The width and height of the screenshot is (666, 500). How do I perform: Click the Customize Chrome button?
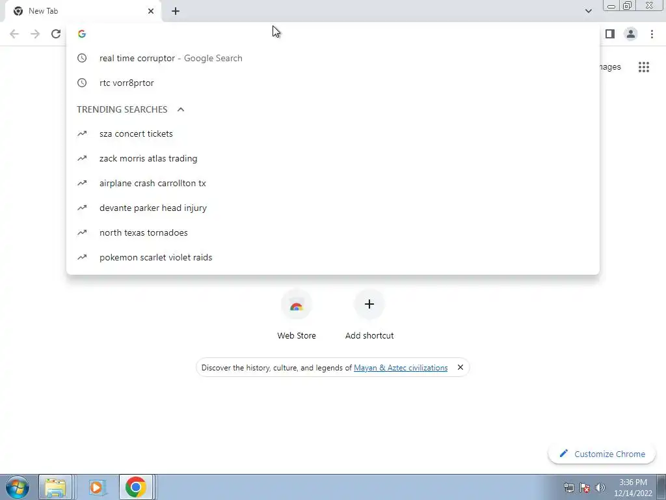[602, 454]
